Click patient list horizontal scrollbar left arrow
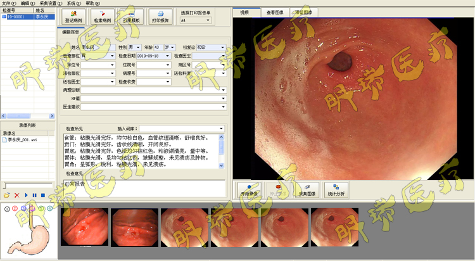The height and width of the screenshot is (261, 475). tap(4, 116)
